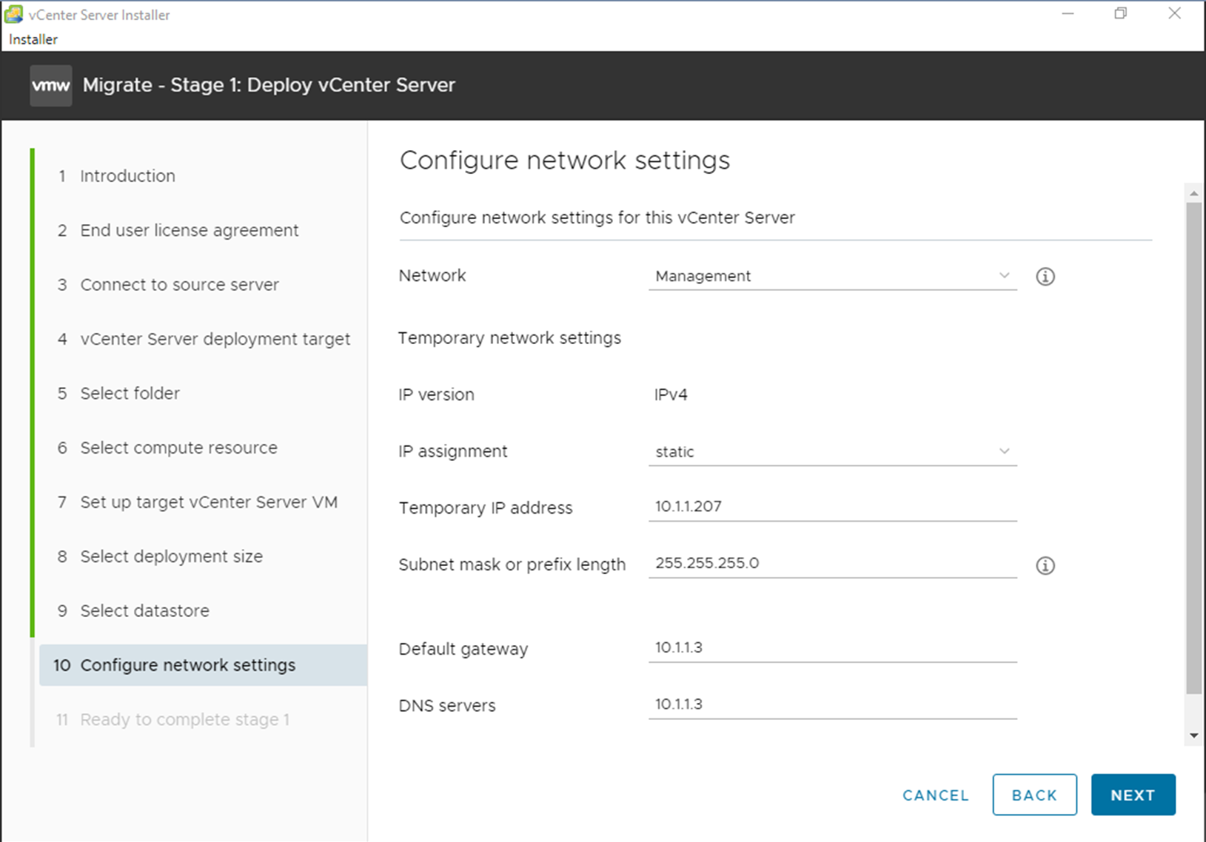The image size is (1206, 842).
Task: Open the Network dropdown showing Management
Action: click(x=832, y=276)
